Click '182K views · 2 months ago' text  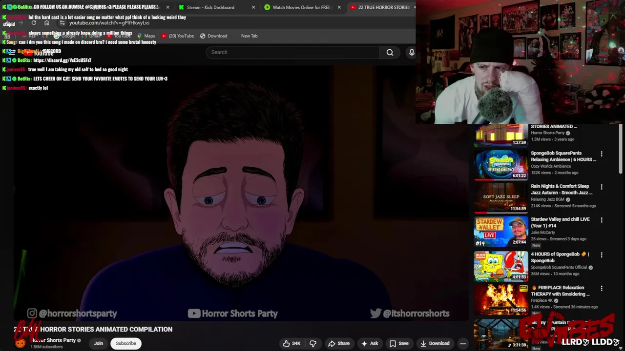(554, 173)
